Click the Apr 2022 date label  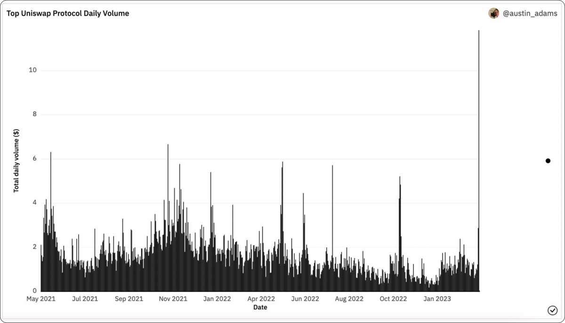(x=261, y=299)
